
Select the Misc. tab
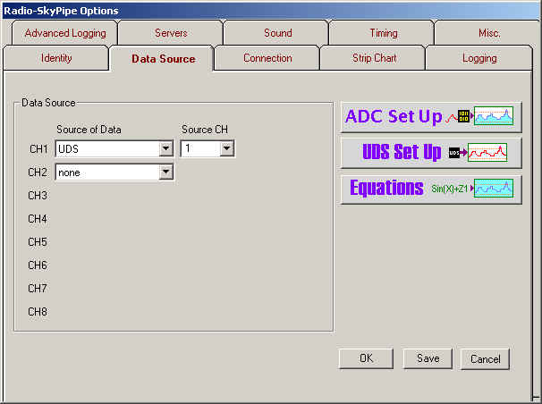click(x=488, y=33)
